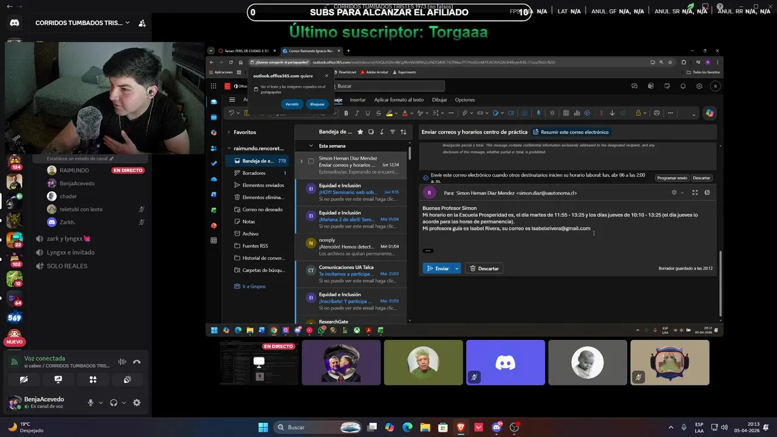Open Discord user settings gear
Viewport: 777px width, 437px height.
[x=137, y=402]
